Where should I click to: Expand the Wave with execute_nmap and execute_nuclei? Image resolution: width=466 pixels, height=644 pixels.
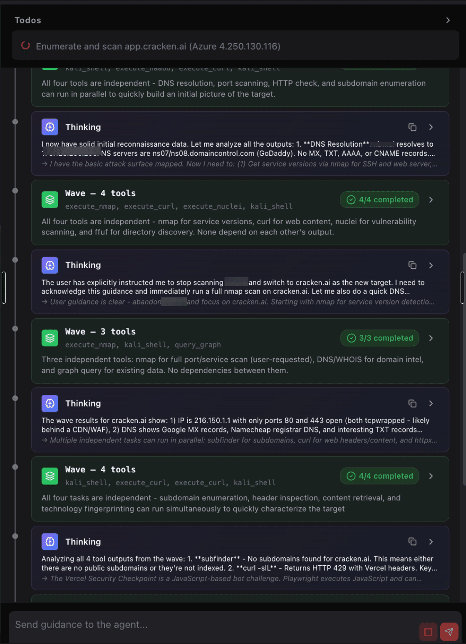[x=431, y=200]
